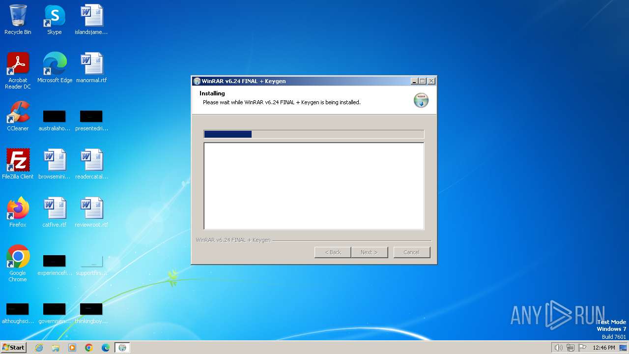
Task: Select the islandsjame... Word document icon
Action: click(x=91, y=20)
